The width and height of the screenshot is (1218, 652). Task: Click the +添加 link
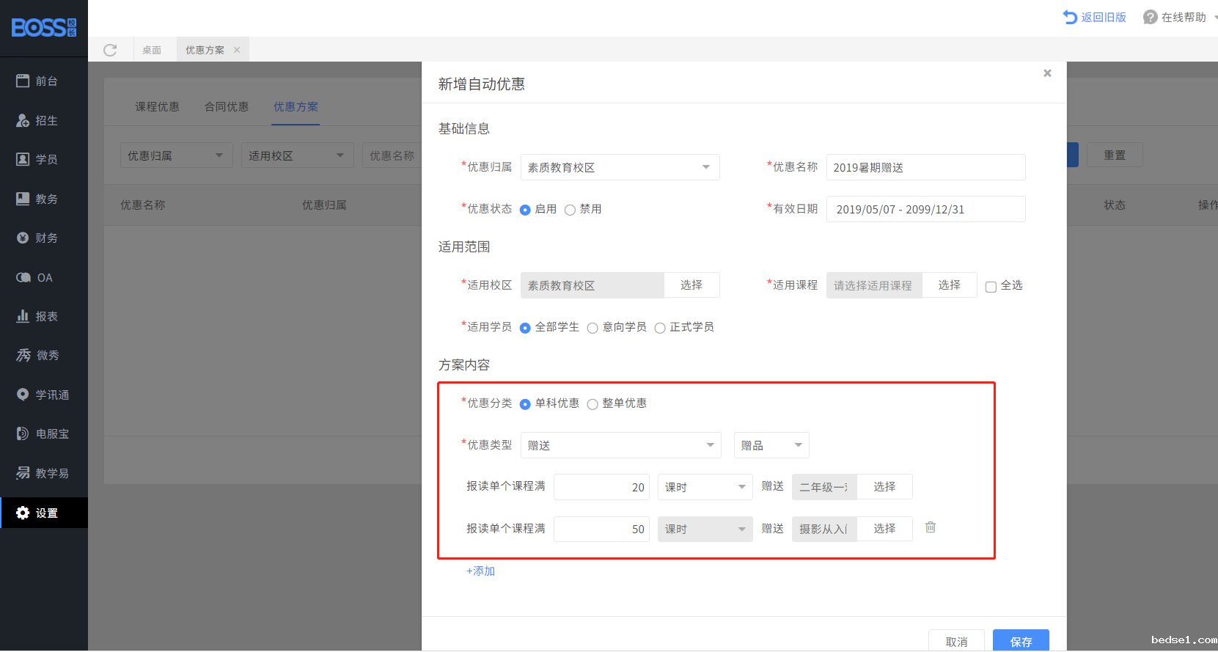pos(480,571)
